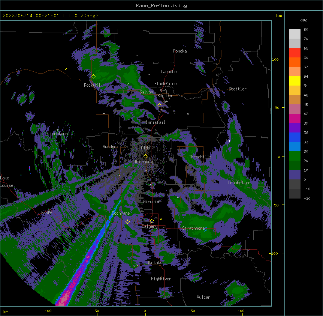Click the white plus marker north of Drumheller
The height and width of the screenshot is (316, 323).
(x=229, y=141)
